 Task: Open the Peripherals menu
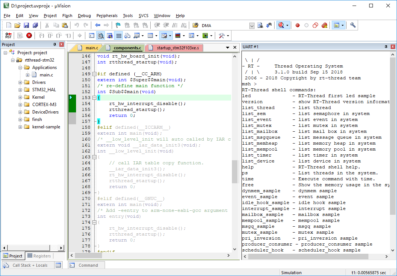(107, 16)
